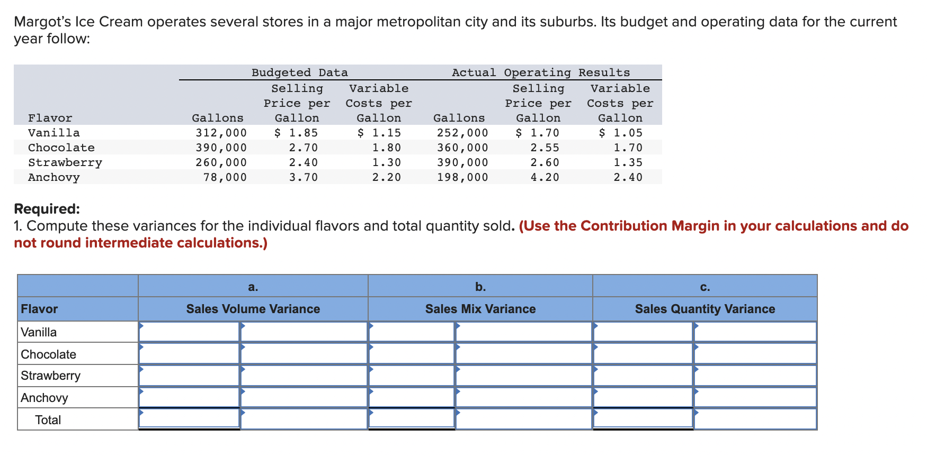Viewport: 927px width, 457px height.
Task: Select Strawberry Sales Quantity Variance label field
Action: (x=755, y=376)
